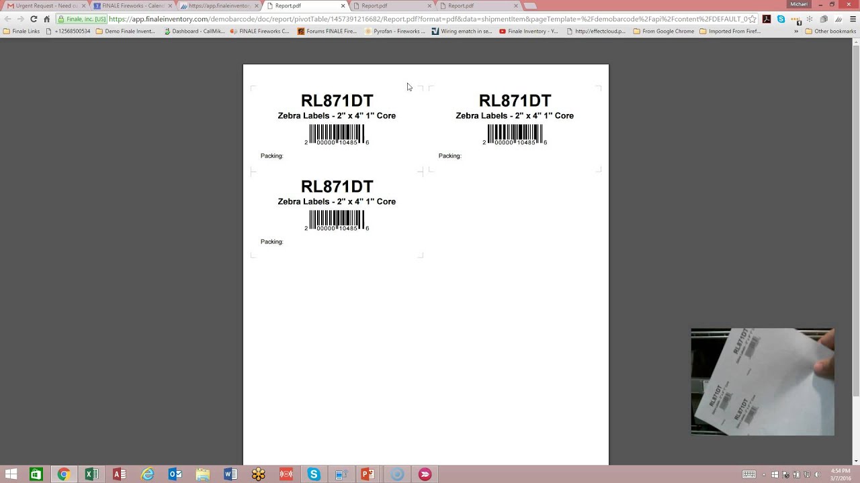Image resolution: width=860 pixels, height=483 pixels.
Task: Launch Internet Explorer from the taskbar
Action: click(x=147, y=474)
